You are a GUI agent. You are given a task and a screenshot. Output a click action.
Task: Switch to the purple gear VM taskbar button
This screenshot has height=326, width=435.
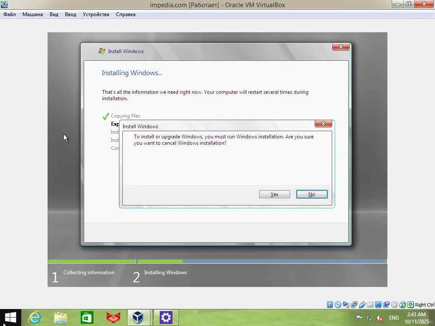[166, 318]
